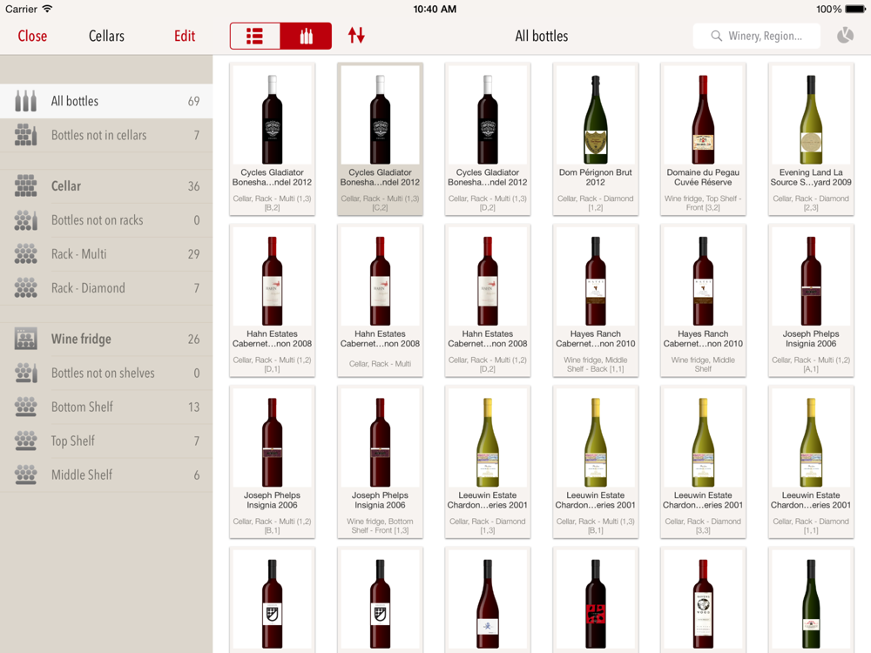Image resolution: width=871 pixels, height=653 pixels.
Task: Open the Wine fridge section
Action: click(106, 339)
